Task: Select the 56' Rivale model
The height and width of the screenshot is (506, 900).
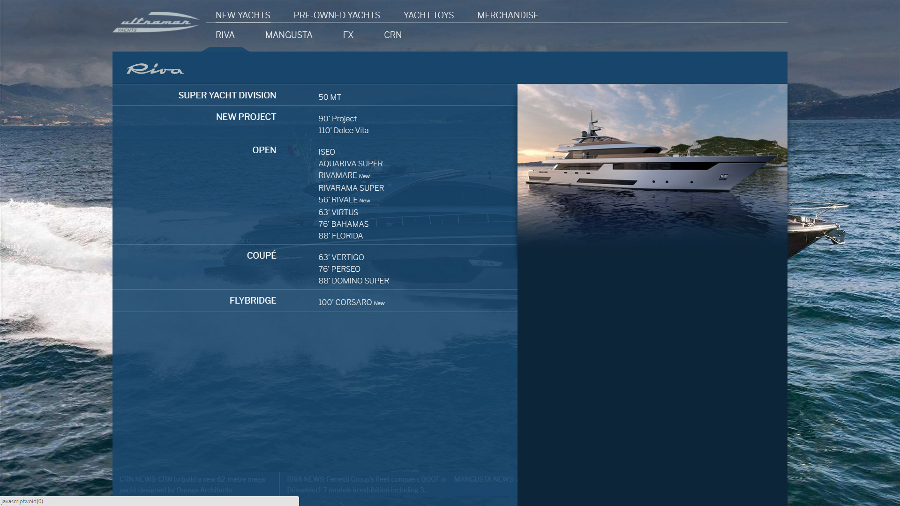Action: (344, 200)
